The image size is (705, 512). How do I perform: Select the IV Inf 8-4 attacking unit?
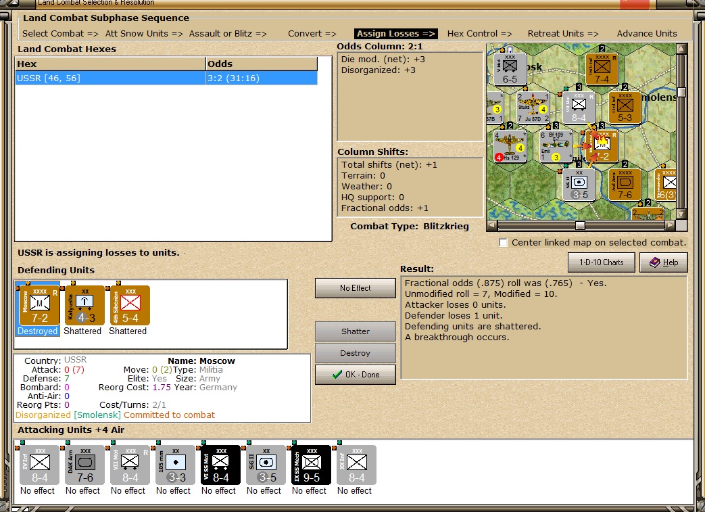pos(40,465)
